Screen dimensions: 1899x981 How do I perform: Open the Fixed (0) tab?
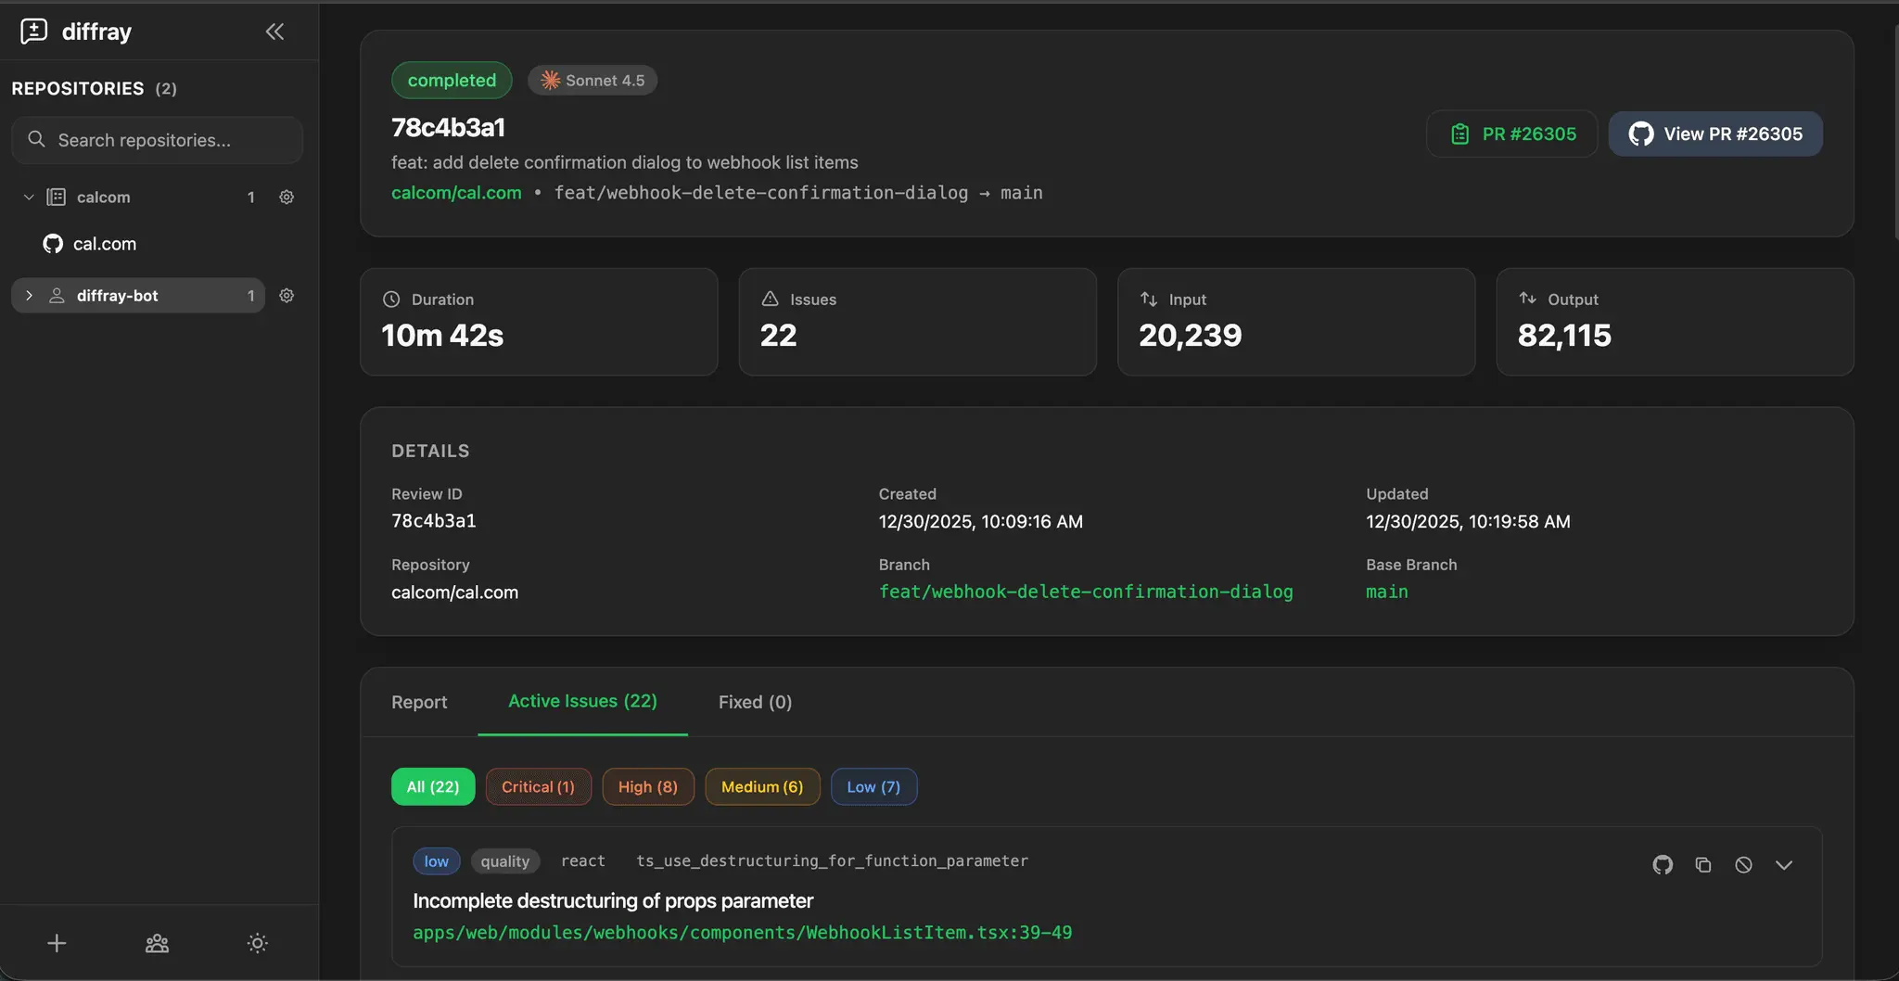[x=755, y=702]
